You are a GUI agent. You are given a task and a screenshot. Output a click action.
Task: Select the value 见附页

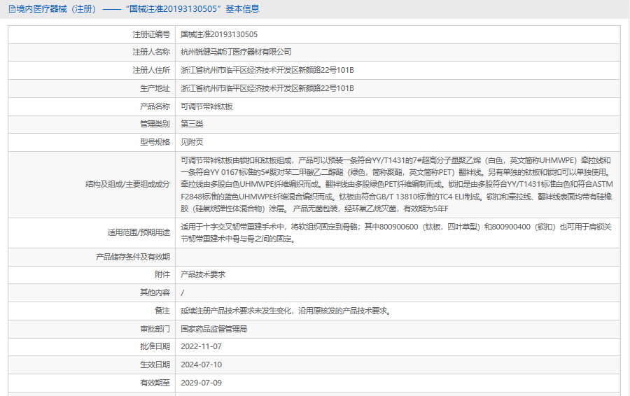click(192, 142)
